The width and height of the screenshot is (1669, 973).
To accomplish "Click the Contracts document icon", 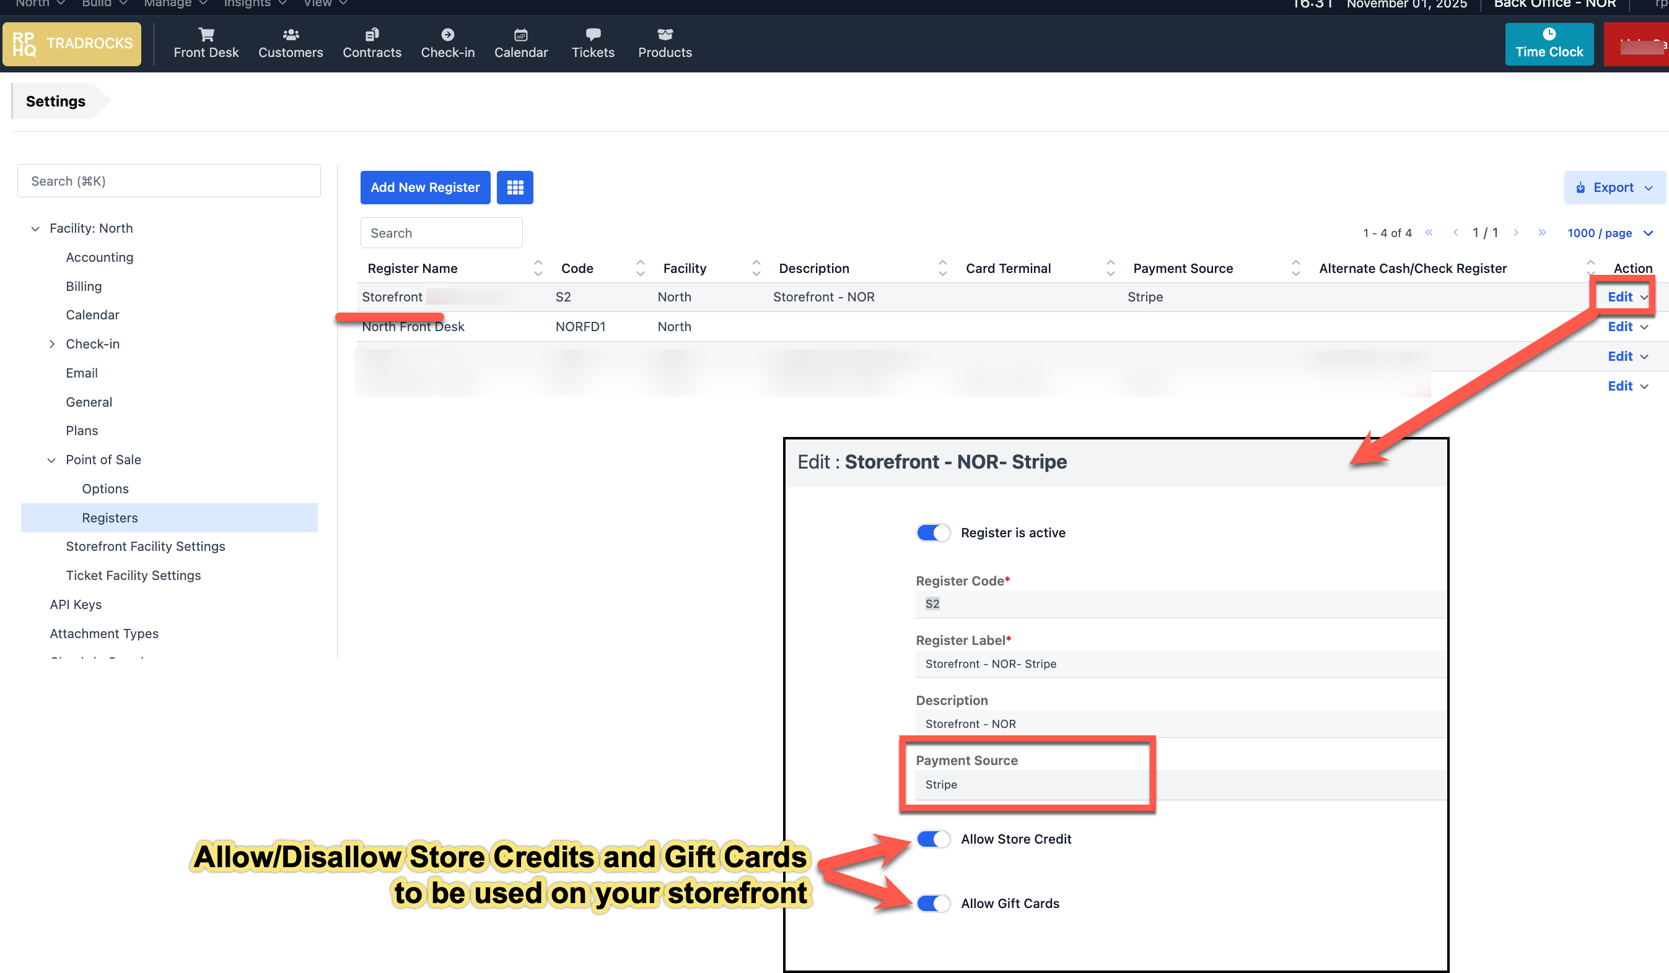I will (x=372, y=35).
